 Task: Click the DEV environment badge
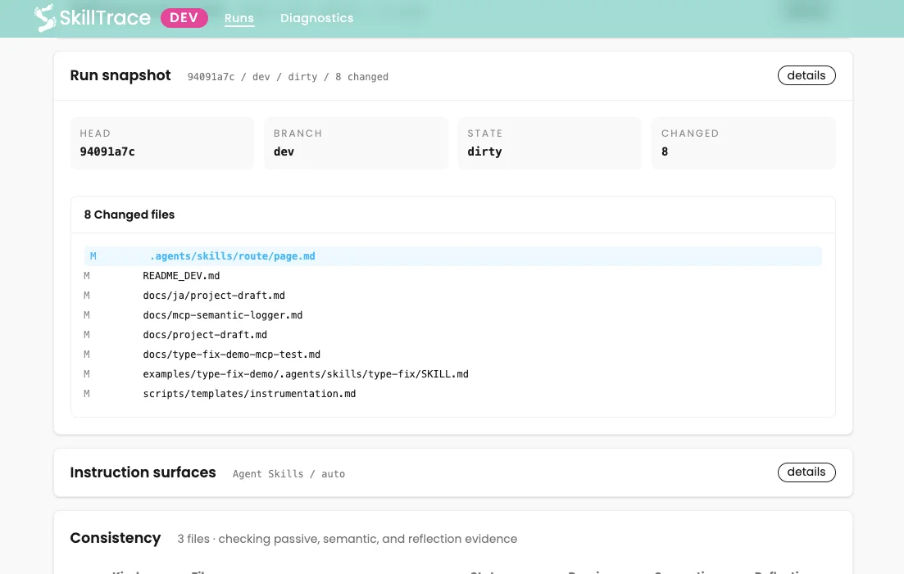pos(184,18)
